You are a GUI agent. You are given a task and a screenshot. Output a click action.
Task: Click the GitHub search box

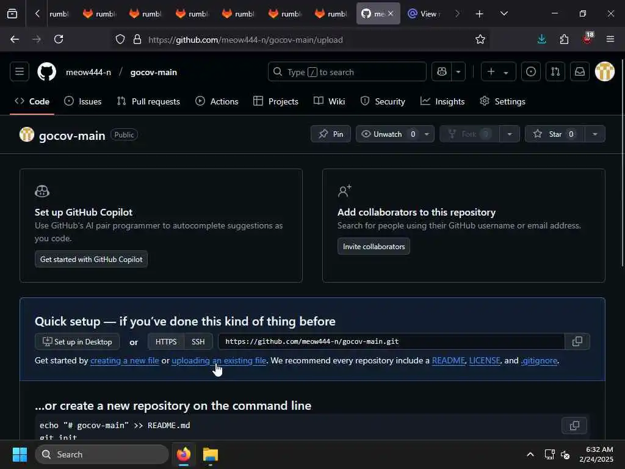coord(347,72)
